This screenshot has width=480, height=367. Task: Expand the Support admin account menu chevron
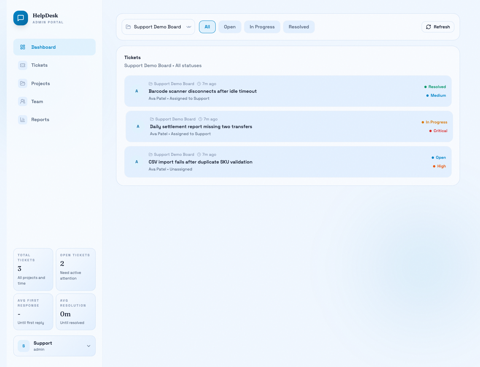[89, 346]
